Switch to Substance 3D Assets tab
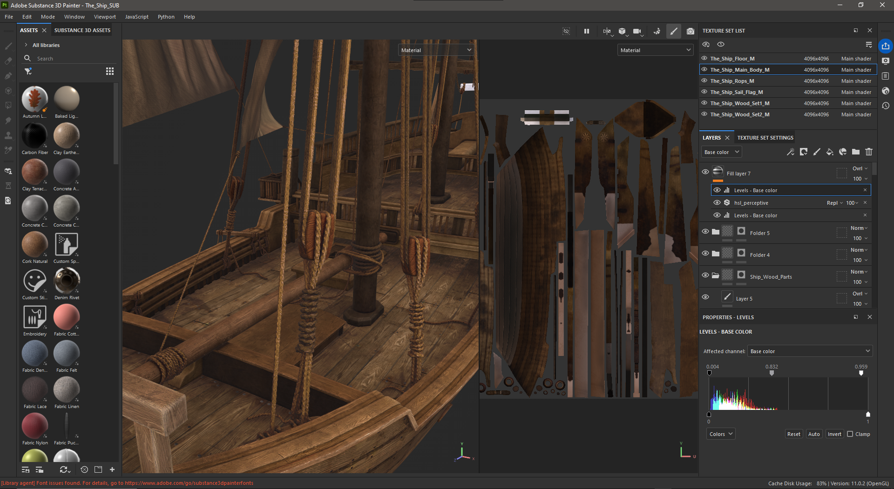Image resolution: width=894 pixels, height=489 pixels. click(x=82, y=30)
